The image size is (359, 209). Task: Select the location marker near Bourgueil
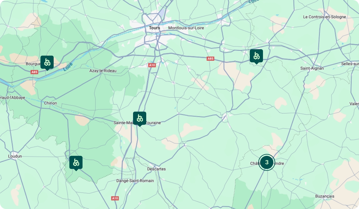pos(47,63)
